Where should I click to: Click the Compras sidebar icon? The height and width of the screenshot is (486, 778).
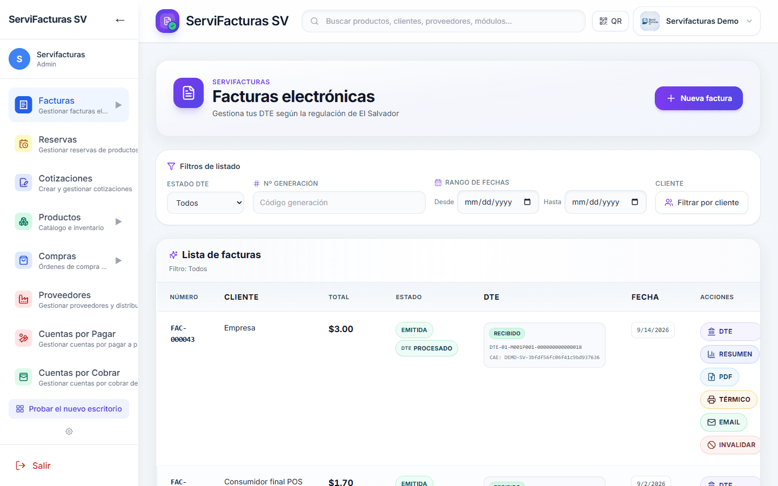pos(23,260)
